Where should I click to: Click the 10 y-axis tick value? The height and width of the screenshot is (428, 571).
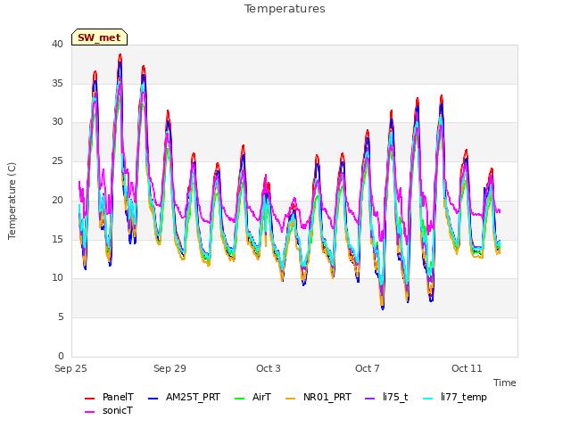coord(57,278)
